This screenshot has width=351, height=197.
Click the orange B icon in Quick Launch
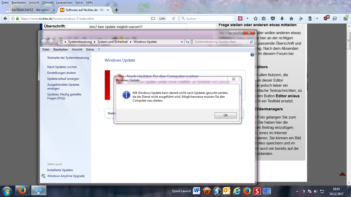tap(207, 191)
